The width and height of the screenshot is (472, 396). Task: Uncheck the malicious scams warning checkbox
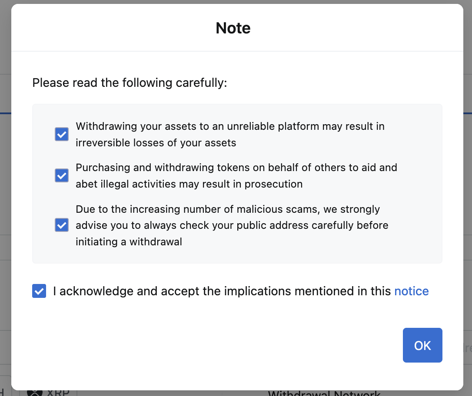[x=62, y=225]
